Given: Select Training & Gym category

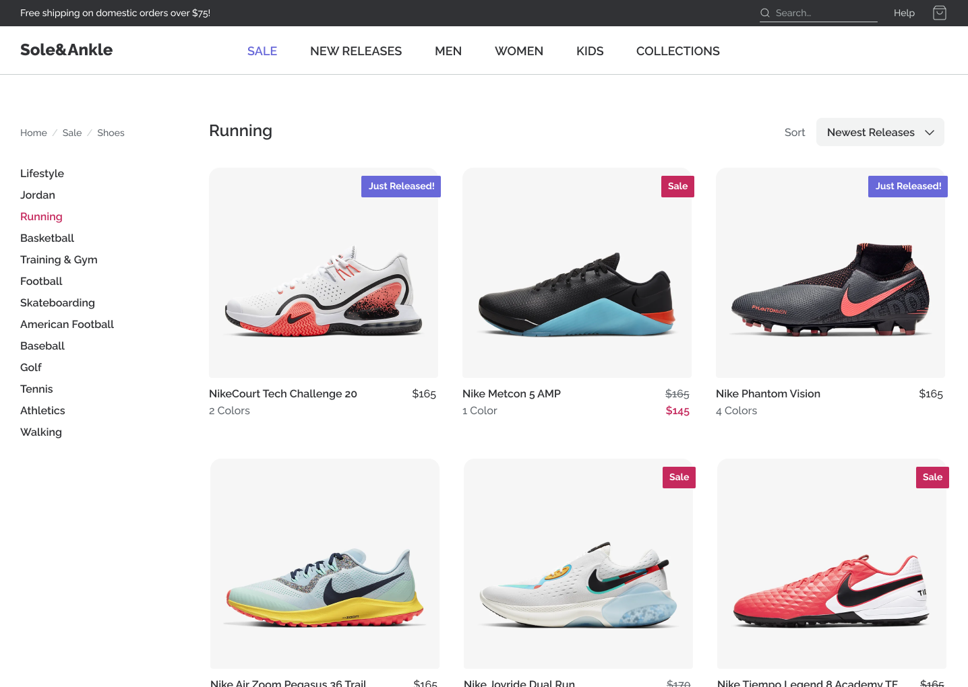Looking at the screenshot, I should pos(59,259).
